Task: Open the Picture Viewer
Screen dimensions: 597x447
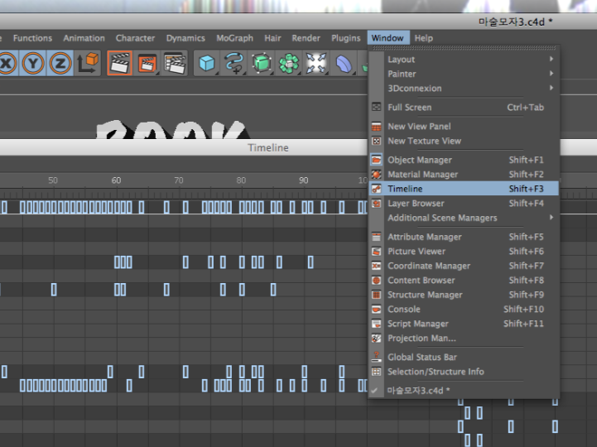Action: (464, 252)
